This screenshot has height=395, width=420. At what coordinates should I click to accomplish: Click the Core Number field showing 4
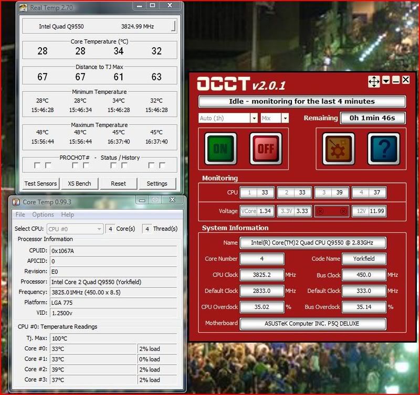point(261,259)
